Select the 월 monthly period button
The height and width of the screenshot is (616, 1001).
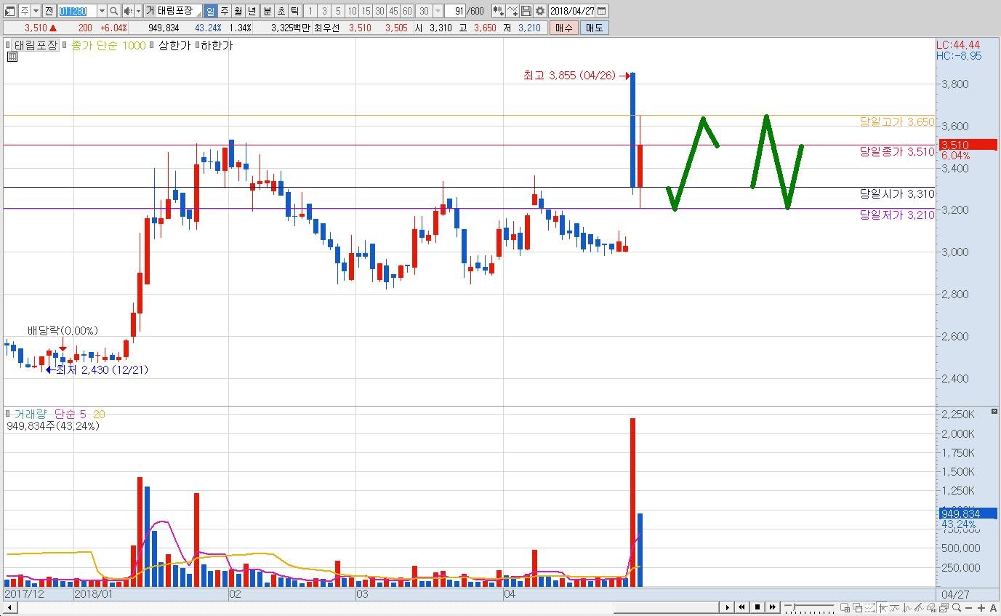[x=238, y=11]
